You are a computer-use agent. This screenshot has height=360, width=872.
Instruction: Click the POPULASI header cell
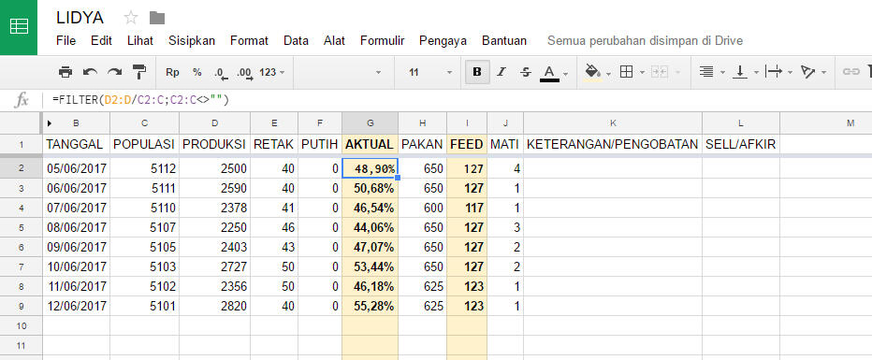pyautogui.click(x=145, y=144)
